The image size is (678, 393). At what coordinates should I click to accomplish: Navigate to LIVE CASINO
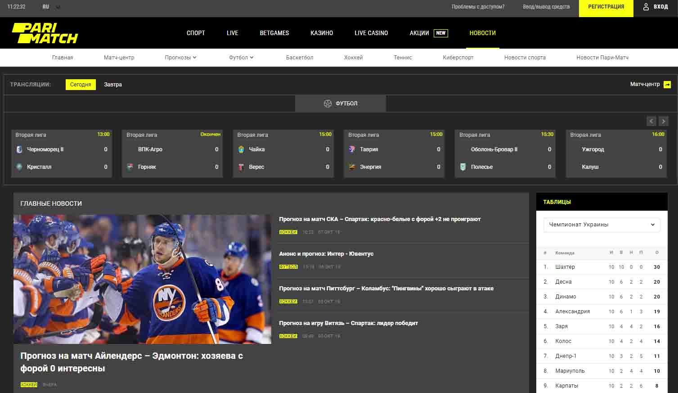[x=371, y=33]
